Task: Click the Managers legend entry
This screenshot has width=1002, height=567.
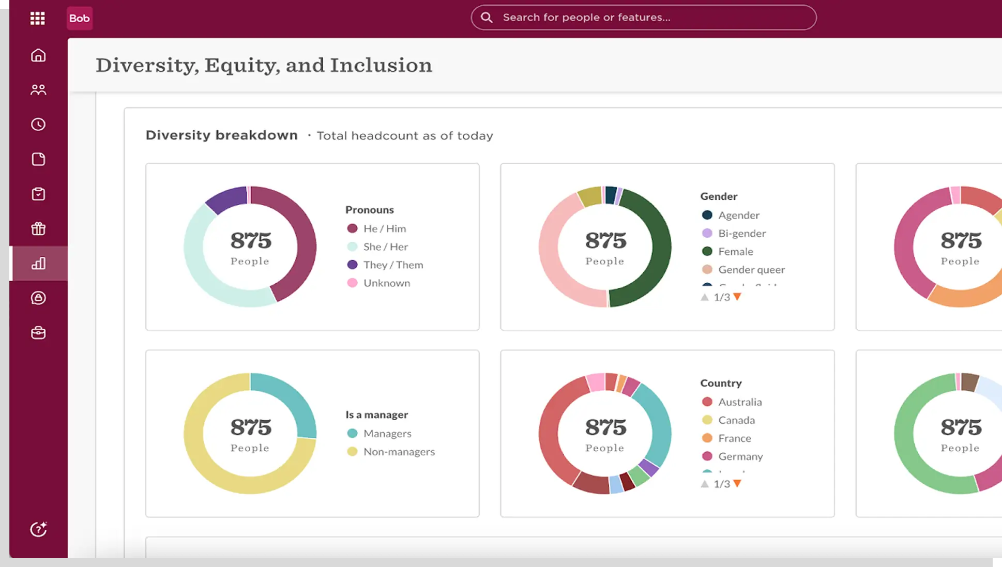Action: pos(379,433)
